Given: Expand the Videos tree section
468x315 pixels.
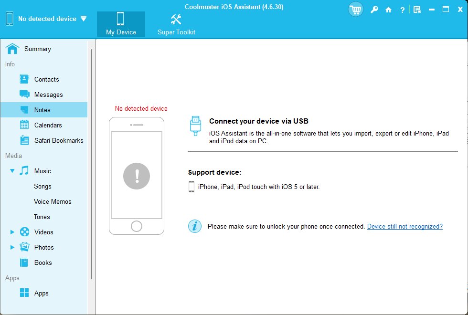Looking at the screenshot, I should point(12,232).
